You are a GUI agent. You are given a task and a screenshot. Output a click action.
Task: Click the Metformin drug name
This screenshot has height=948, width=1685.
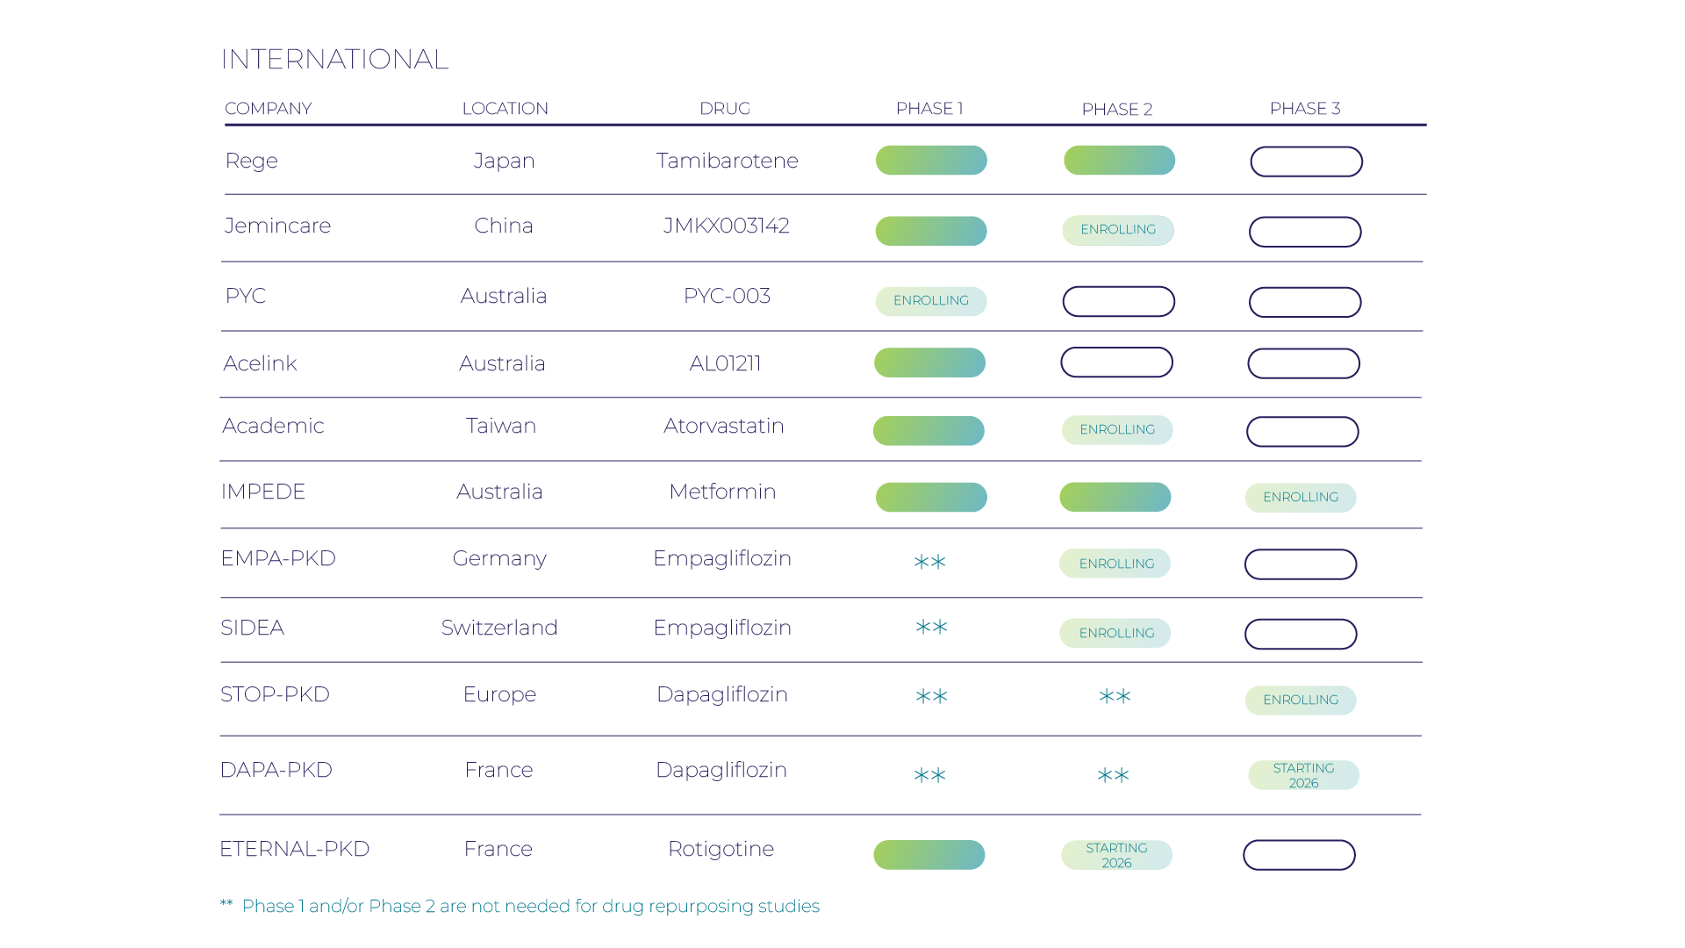coord(722,492)
